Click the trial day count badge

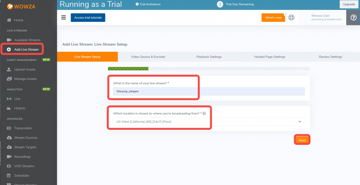pos(220,4)
